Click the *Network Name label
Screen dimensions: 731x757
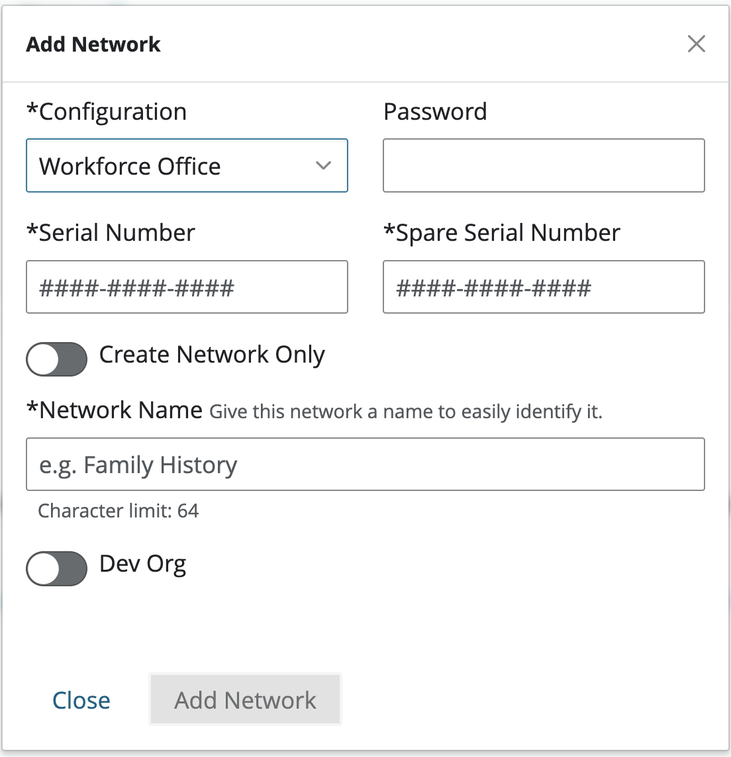click(115, 410)
